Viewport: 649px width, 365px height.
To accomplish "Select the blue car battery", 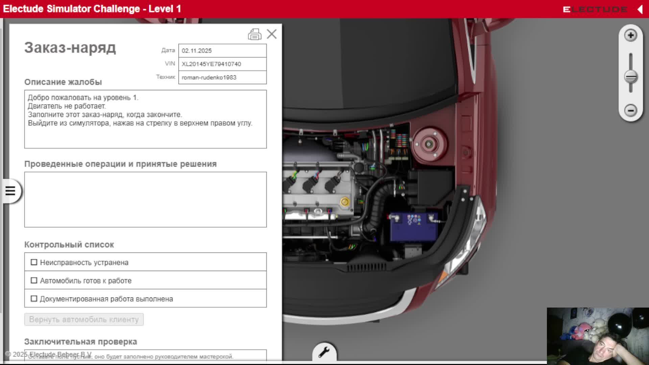I will pos(413,227).
